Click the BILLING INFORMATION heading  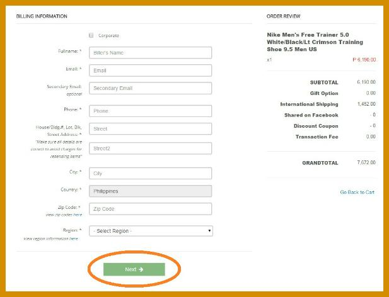coord(42,16)
